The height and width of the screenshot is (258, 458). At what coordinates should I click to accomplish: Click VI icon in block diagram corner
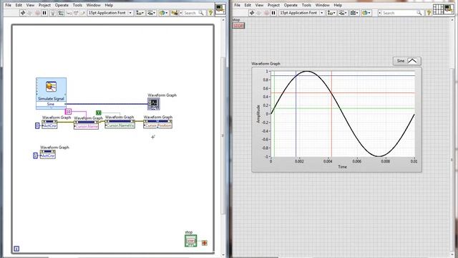click(x=220, y=9)
